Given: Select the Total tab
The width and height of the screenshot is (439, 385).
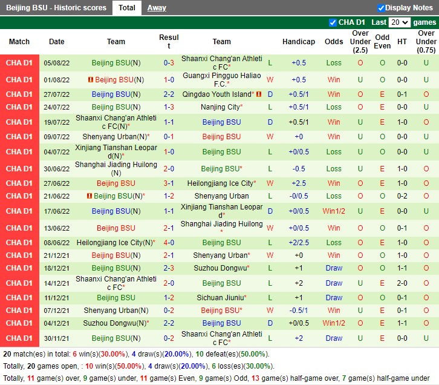Looking at the screenshot, I should (127, 8).
